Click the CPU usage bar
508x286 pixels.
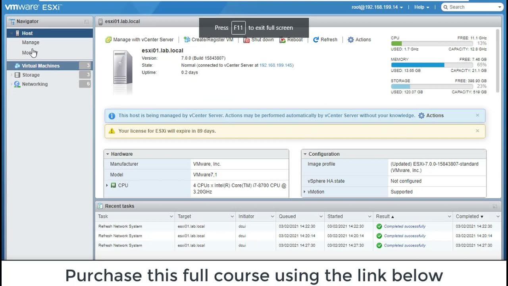(x=432, y=43)
